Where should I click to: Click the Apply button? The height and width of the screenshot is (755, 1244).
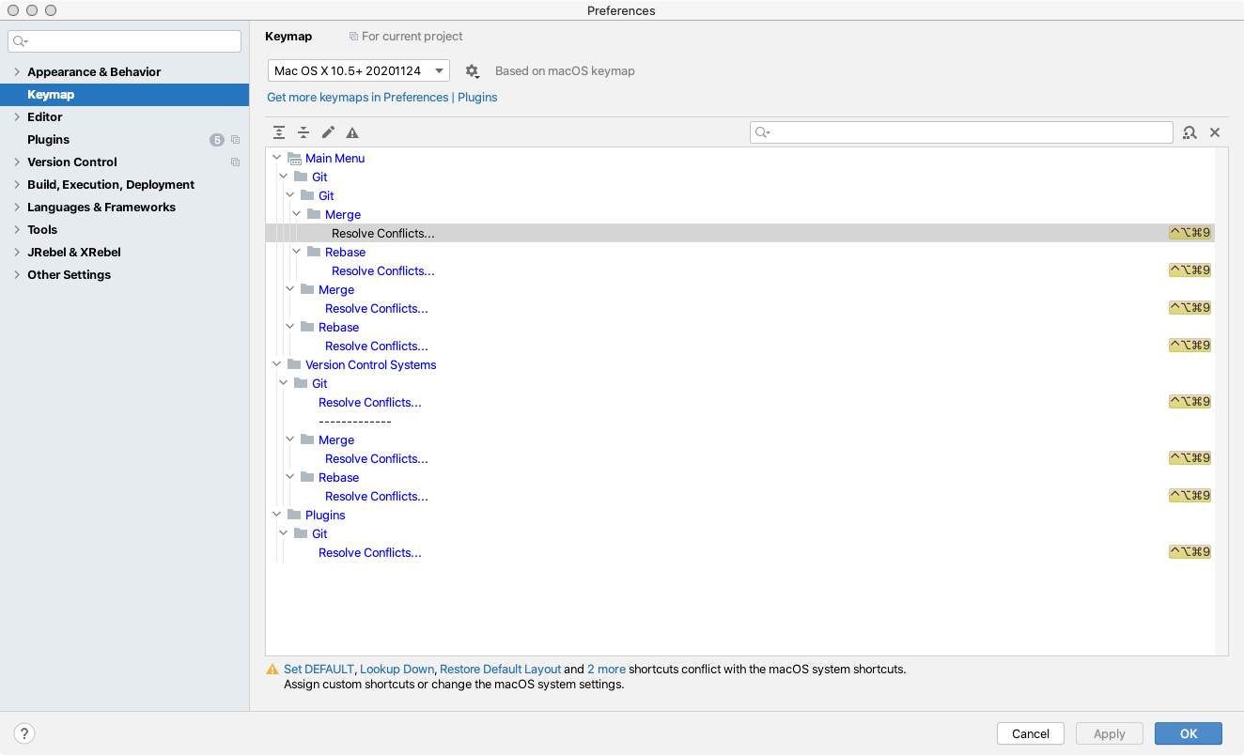(1110, 733)
